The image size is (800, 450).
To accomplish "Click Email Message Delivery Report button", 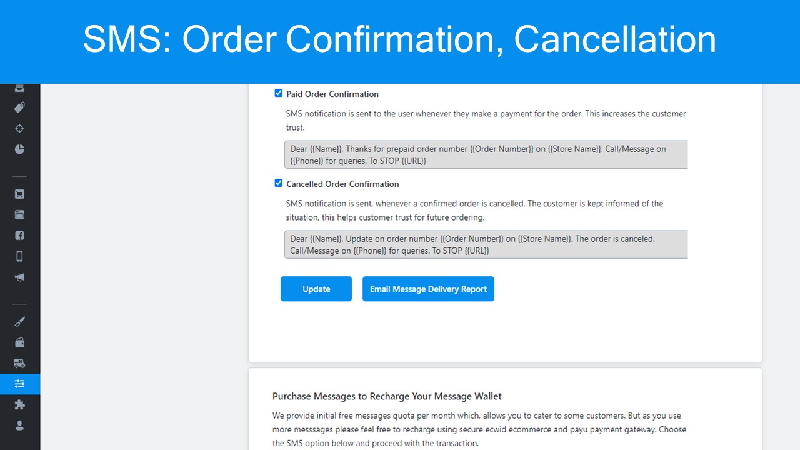I will (428, 289).
